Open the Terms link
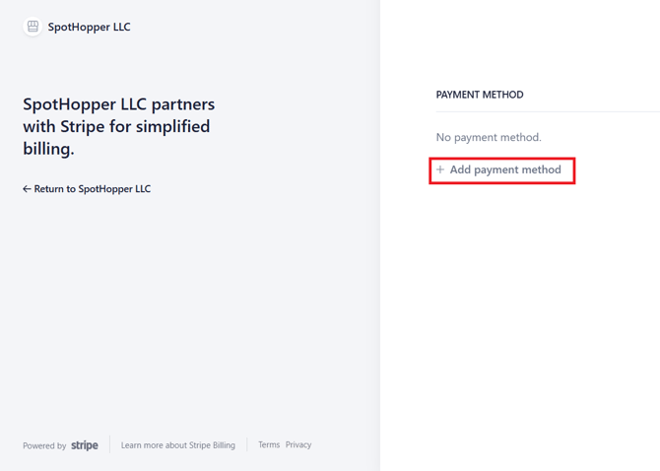Screen dimensions: 660x471 tap(269, 445)
